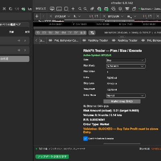Open the stacked layers icon
161x161 pixels.
120,9
